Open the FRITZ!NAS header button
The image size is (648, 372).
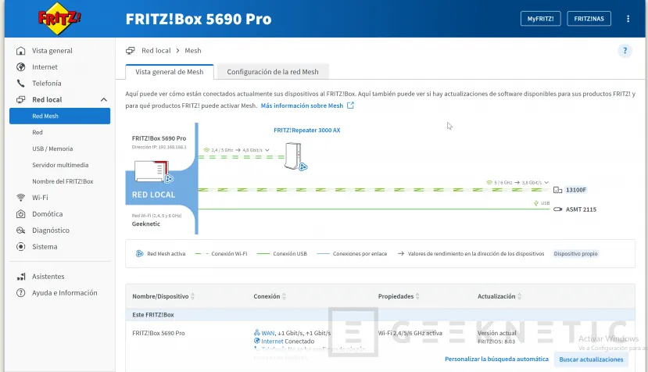(x=589, y=19)
